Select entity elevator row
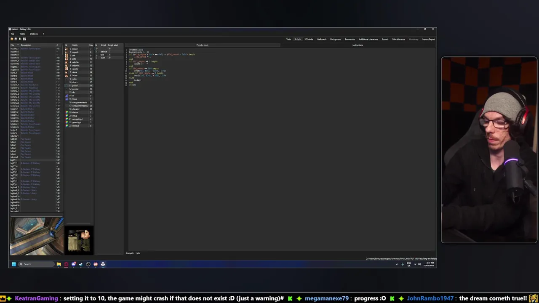The width and height of the screenshot is (539, 303). pyautogui.click(x=79, y=109)
